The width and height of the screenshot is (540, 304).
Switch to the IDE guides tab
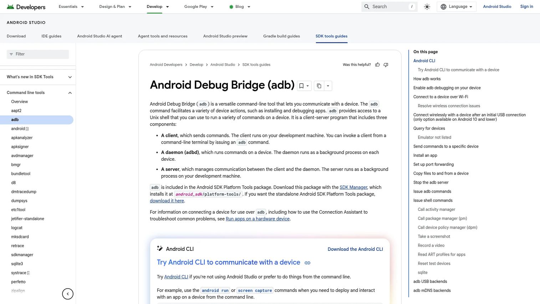tap(51, 36)
